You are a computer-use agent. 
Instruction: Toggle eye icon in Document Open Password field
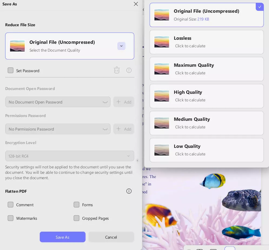(105, 102)
